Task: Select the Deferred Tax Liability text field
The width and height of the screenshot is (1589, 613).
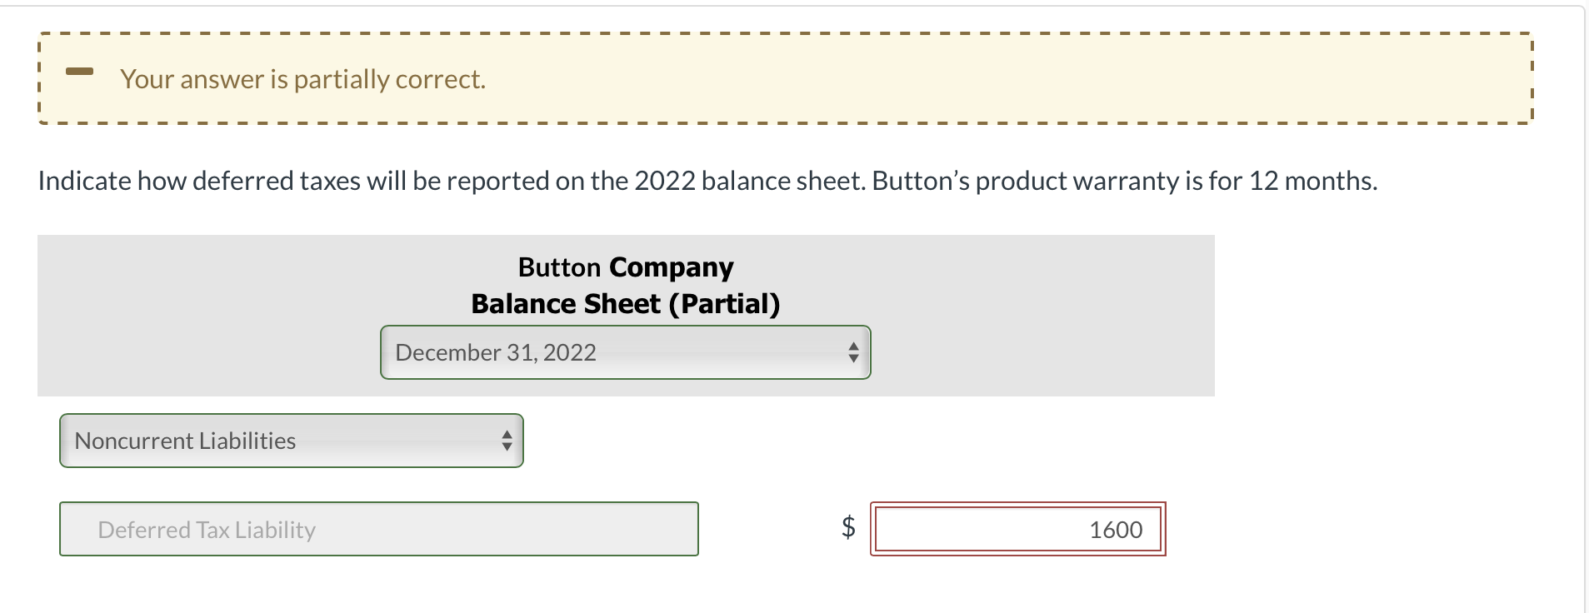Action: click(x=378, y=528)
